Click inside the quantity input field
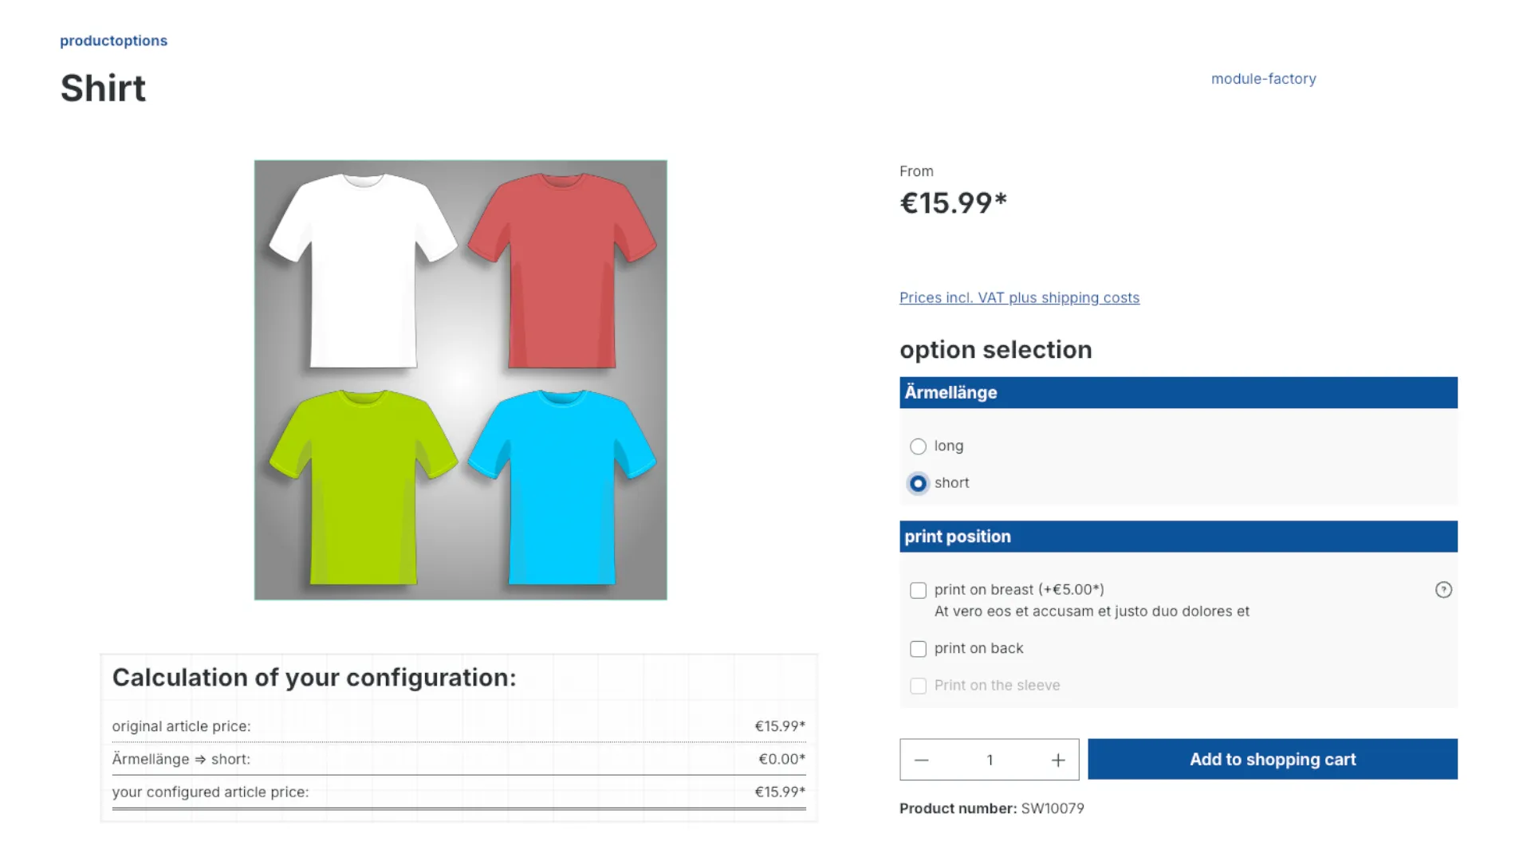This screenshot has width=1531, height=861. click(x=989, y=760)
